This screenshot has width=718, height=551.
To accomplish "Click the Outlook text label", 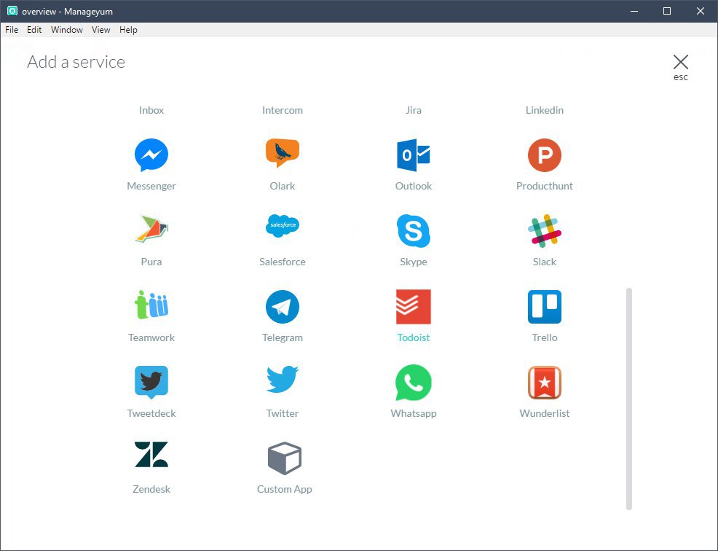I will point(414,186).
